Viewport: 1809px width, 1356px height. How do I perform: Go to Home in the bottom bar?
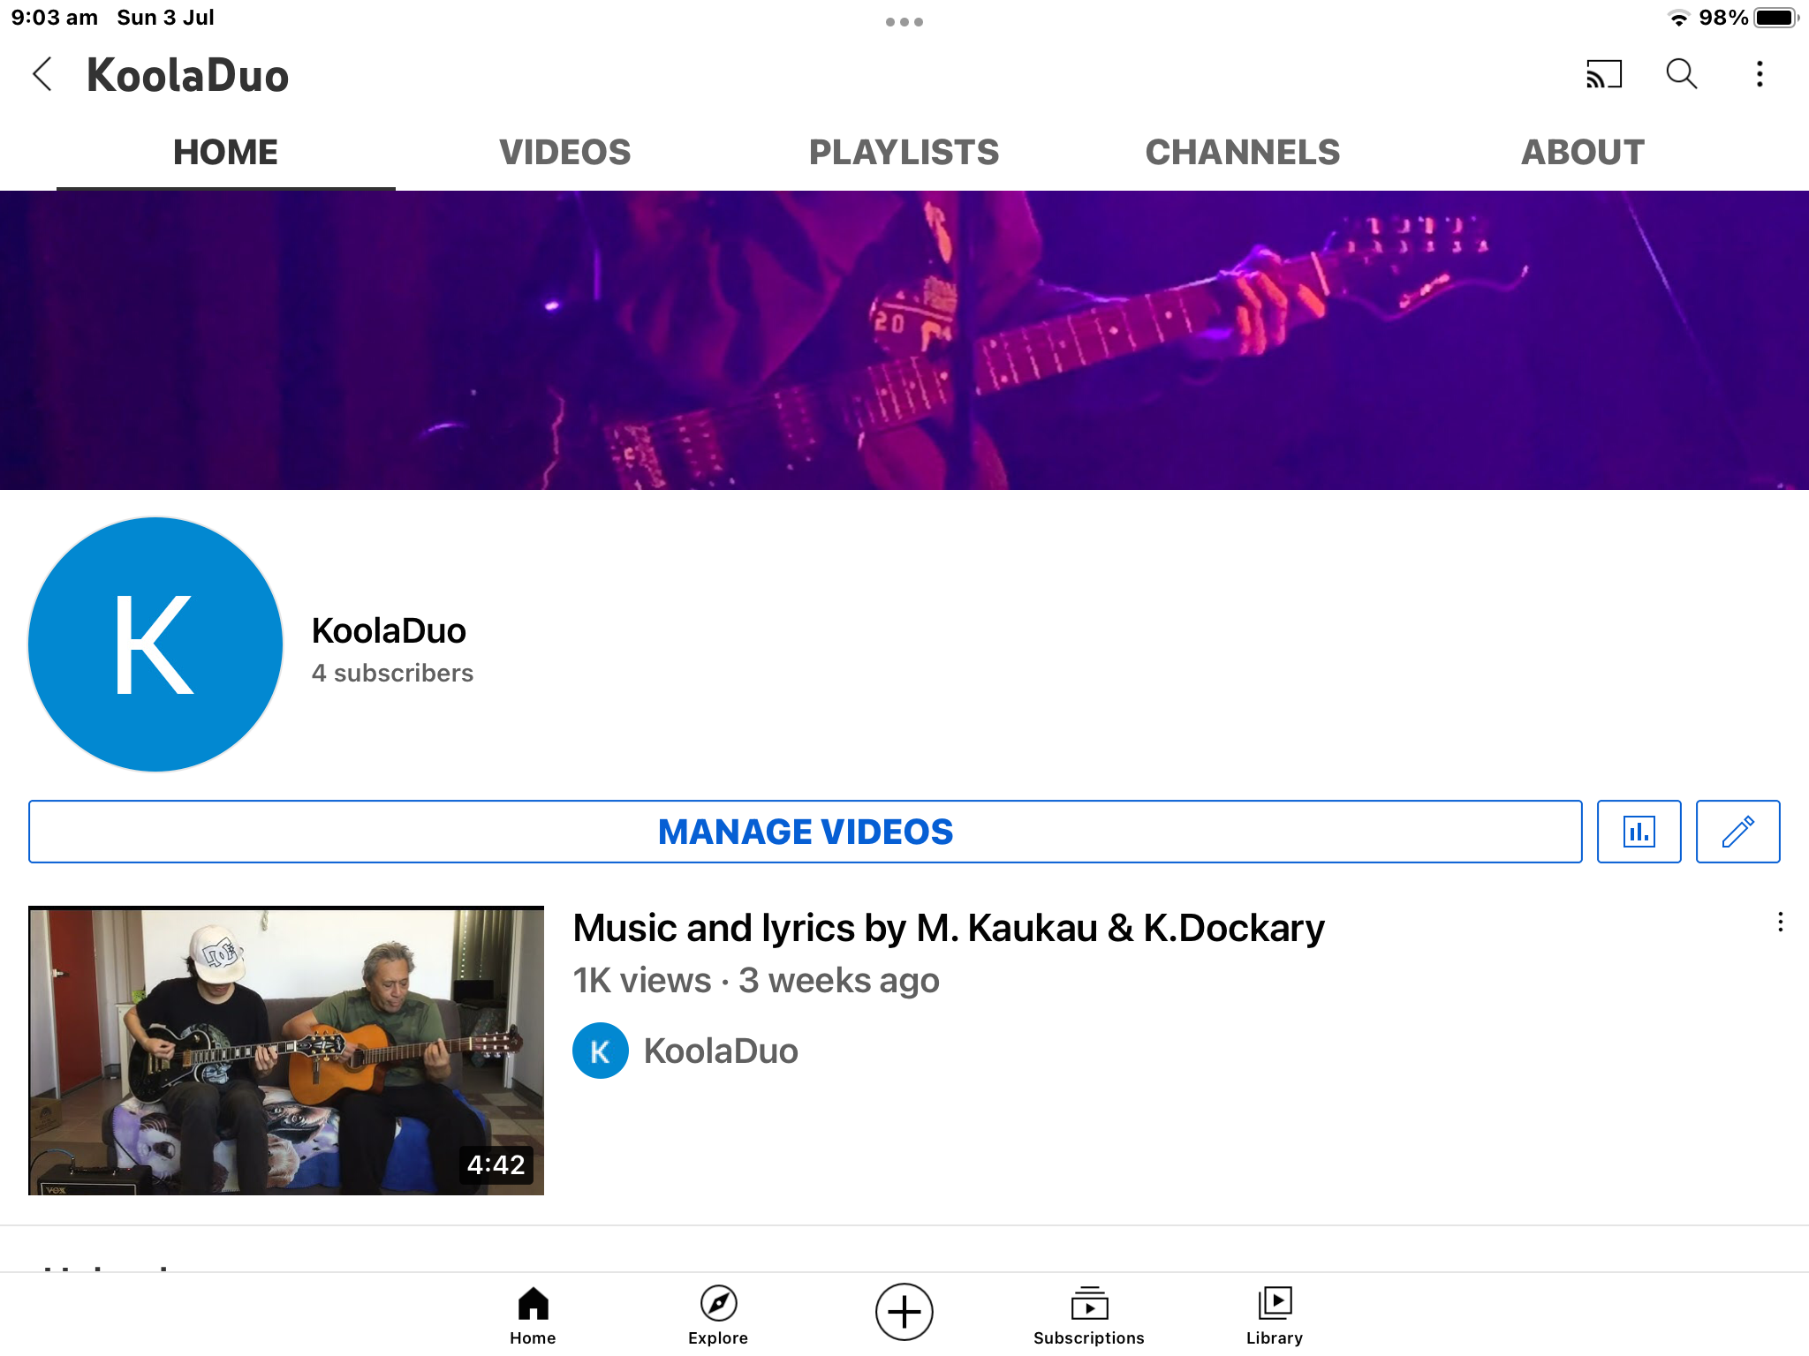pyautogui.click(x=533, y=1315)
